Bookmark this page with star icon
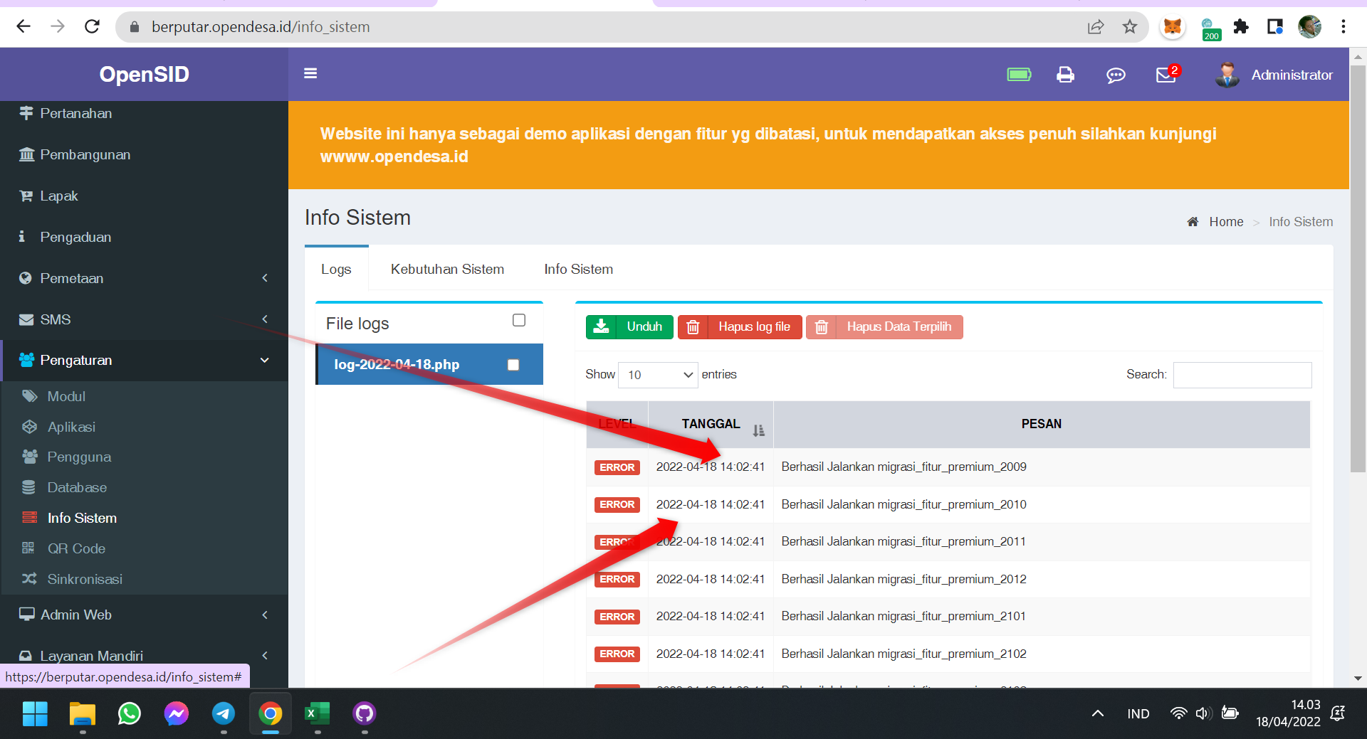Screen dimensions: 1367x739 [x=1129, y=27]
